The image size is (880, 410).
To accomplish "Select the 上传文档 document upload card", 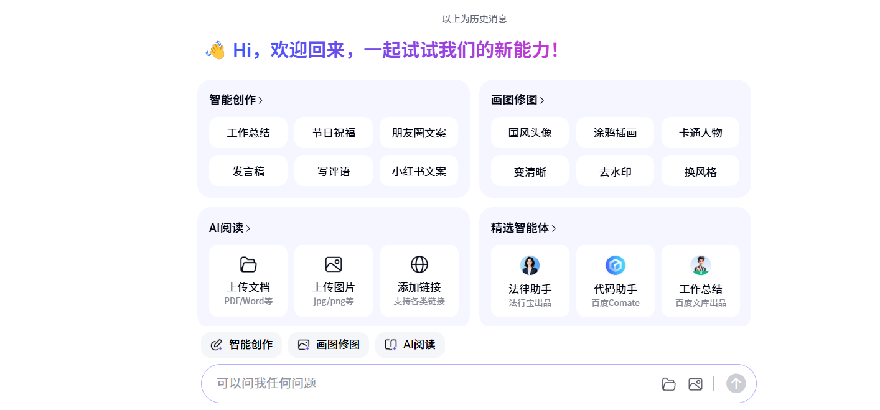I will tap(248, 280).
